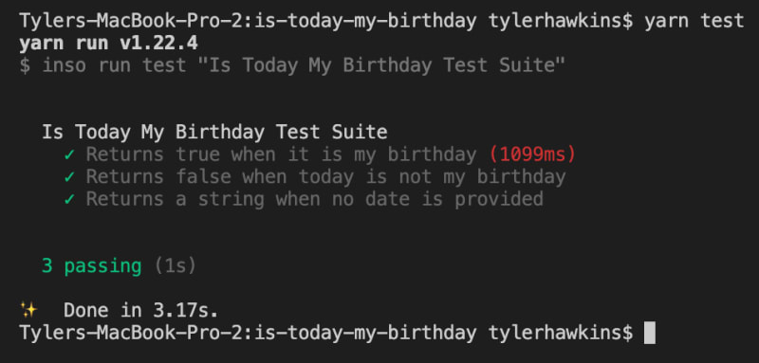The width and height of the screenshot is (759, 363).
Task: Click the 'yarn test' command text
Action: click(x=694, y=21)
